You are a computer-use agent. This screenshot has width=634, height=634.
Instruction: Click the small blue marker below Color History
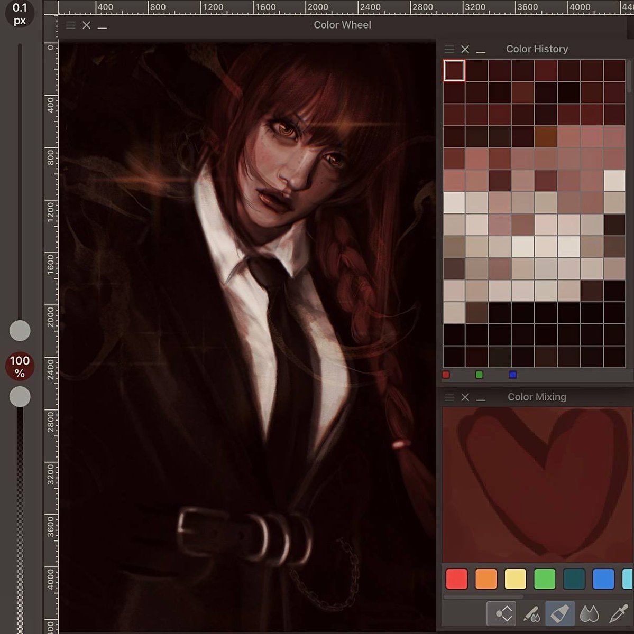point(512,375)
